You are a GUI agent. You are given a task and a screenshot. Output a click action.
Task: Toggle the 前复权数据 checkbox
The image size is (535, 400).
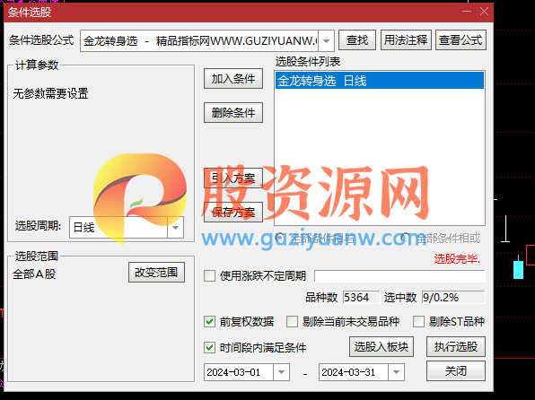click(x=209, y=321)
